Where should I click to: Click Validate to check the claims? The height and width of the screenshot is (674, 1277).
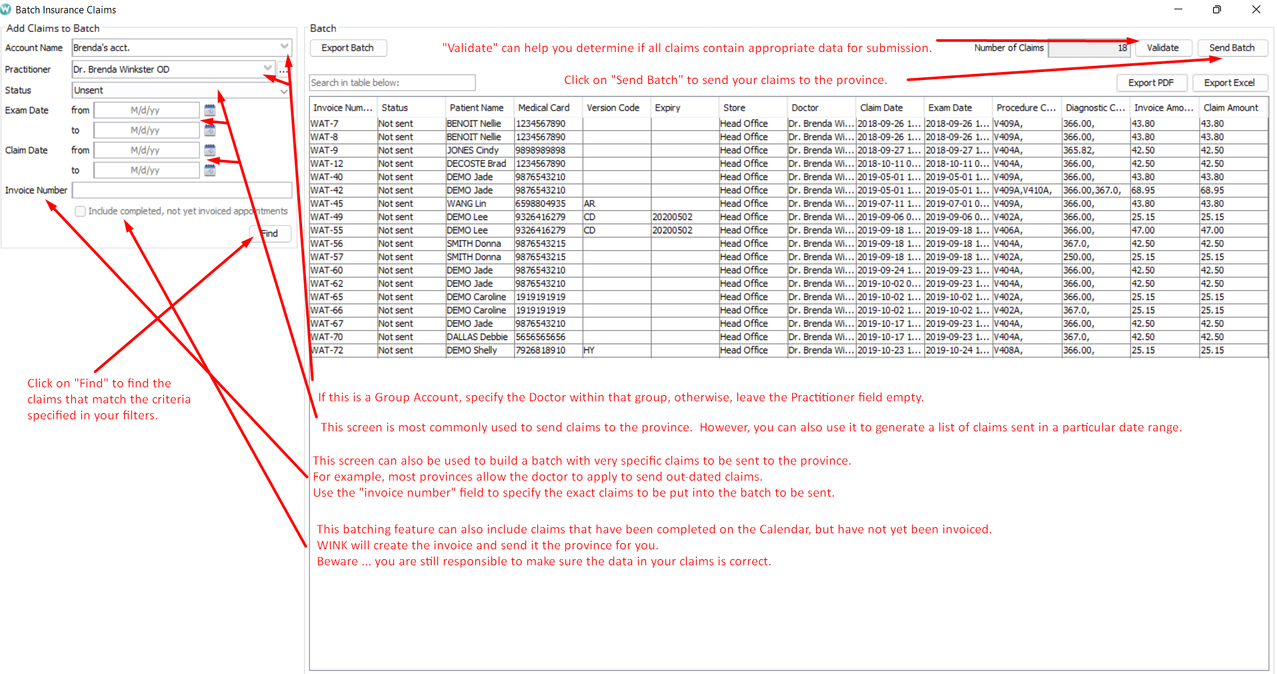coord(1162,47)
